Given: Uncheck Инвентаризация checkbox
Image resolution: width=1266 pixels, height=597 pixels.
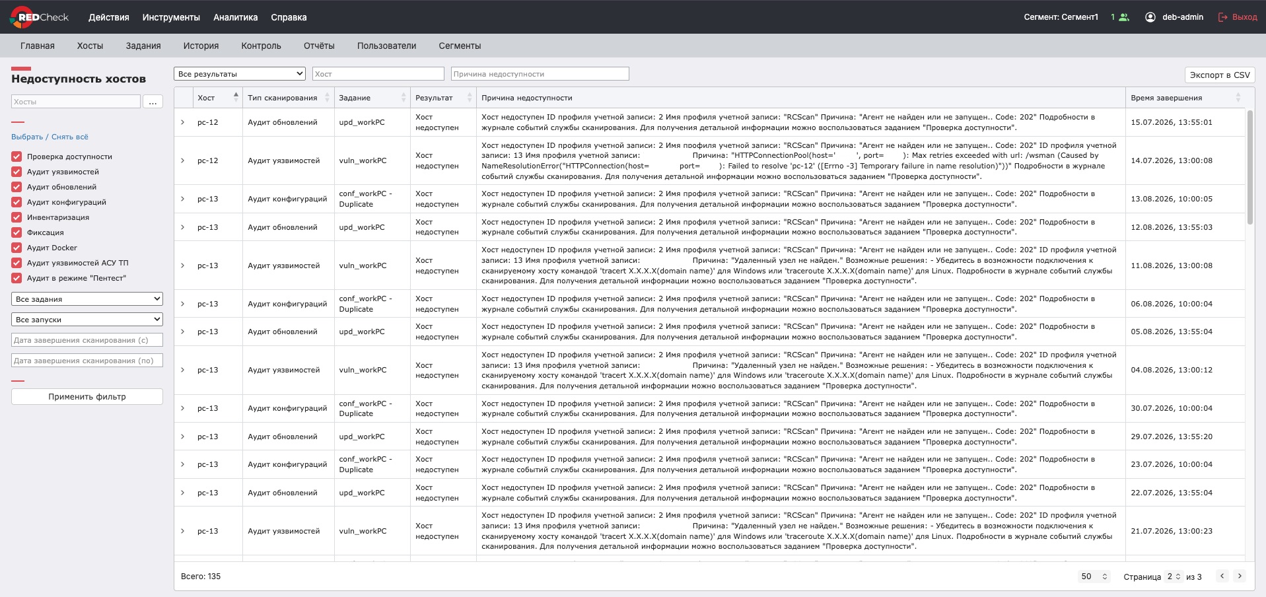Looking at the screenshot, I should click(17, 217).
